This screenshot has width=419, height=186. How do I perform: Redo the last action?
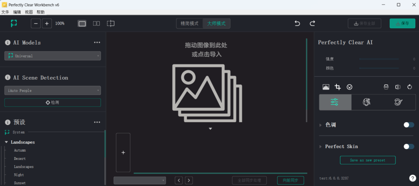pos(312,23)
